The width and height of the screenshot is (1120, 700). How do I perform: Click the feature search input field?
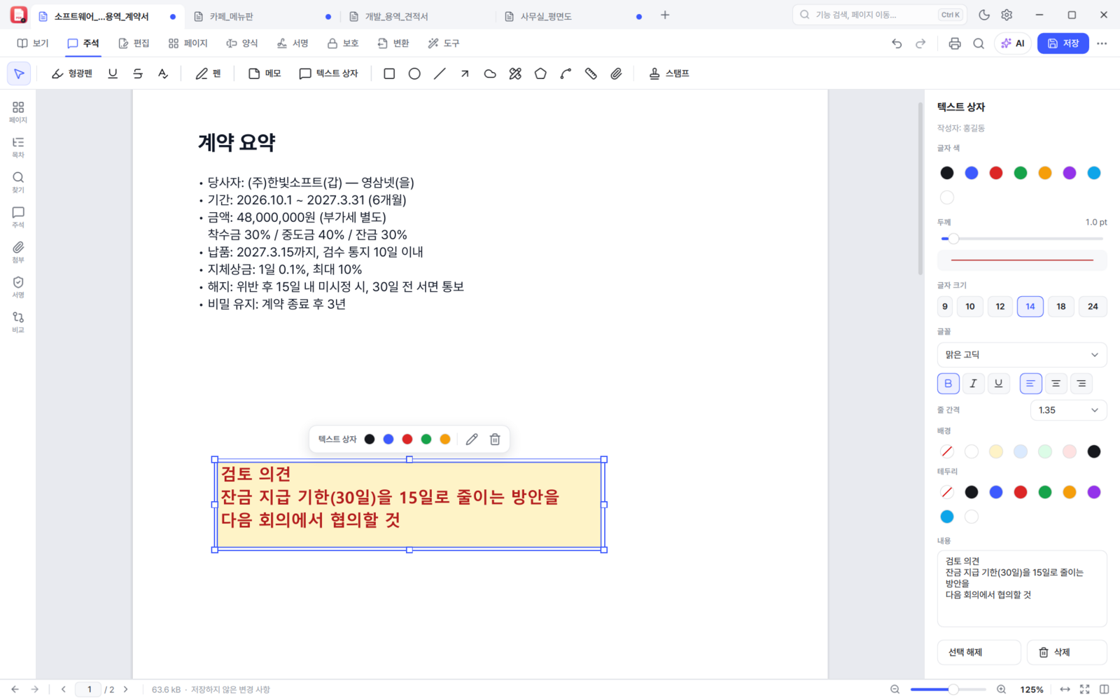tap(879, 15)
